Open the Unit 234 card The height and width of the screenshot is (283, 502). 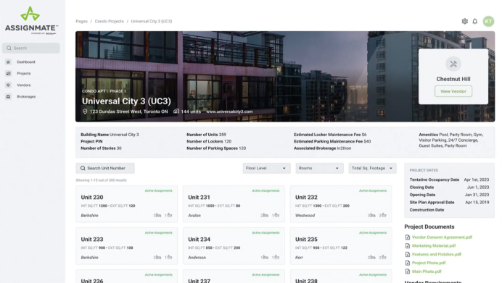click(234, 246)
